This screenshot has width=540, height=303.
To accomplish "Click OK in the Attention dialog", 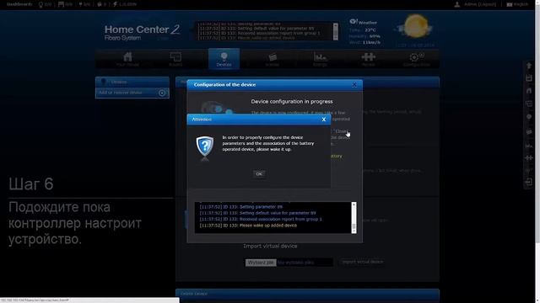I will coord(259,174).
